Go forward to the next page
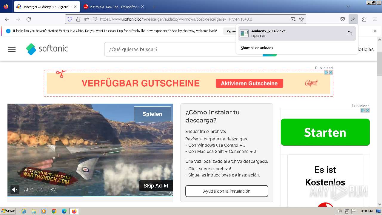 [x=18, y=19]
